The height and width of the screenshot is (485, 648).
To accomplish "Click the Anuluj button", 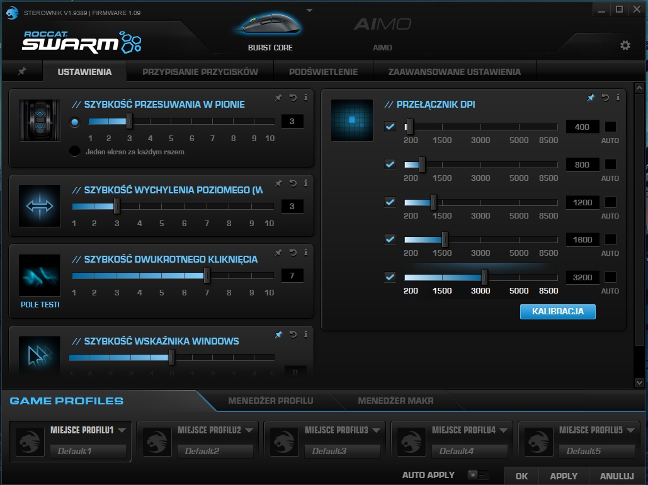I will pyautogui.click(x=617, y=476).
